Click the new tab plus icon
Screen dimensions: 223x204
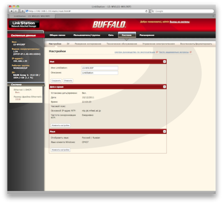coord(213,16)
